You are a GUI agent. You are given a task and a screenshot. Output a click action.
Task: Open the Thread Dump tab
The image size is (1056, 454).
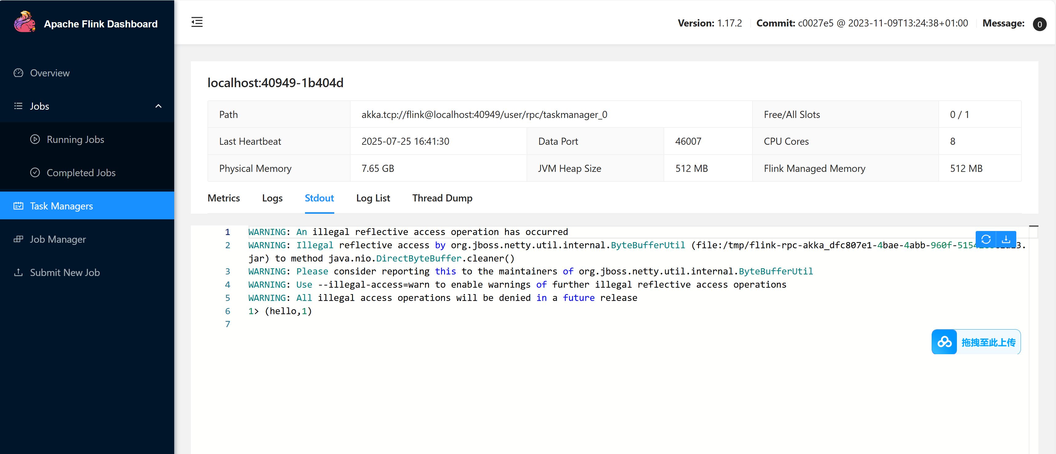tap(442, 198)
